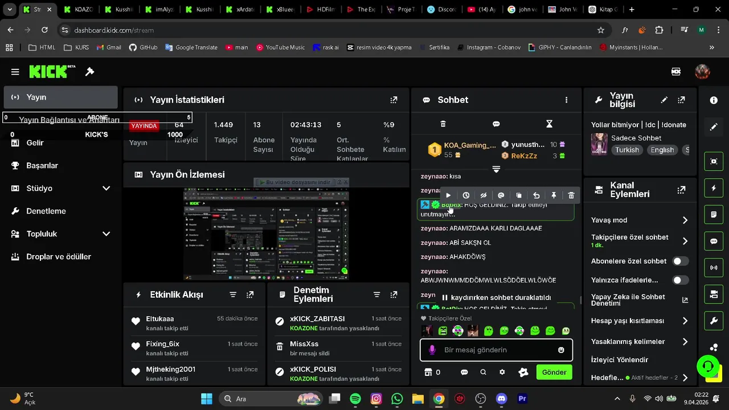
Task: Pop out the Yayın İstatistikleri panel
Action: point(394,100)
